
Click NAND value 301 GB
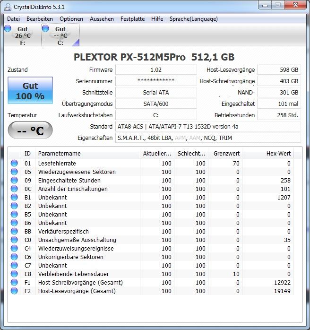click(279, 92)
